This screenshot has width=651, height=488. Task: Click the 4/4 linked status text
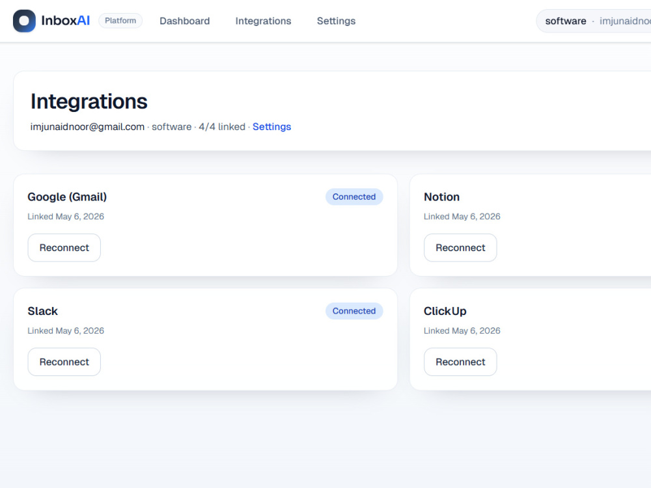pos(222,127)
